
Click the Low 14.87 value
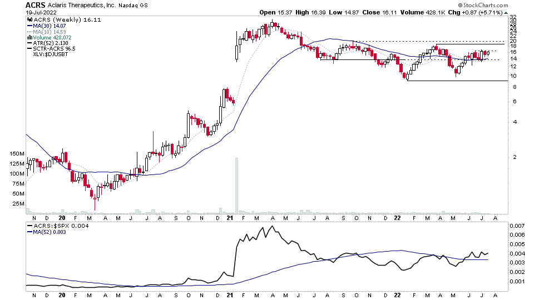344,12
